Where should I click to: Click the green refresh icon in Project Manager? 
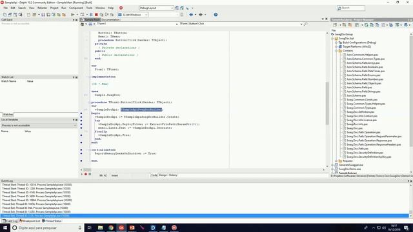(366, 25)
